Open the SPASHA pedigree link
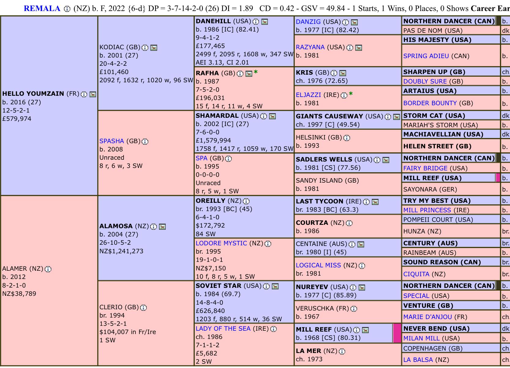 click(x=112, y=141)
